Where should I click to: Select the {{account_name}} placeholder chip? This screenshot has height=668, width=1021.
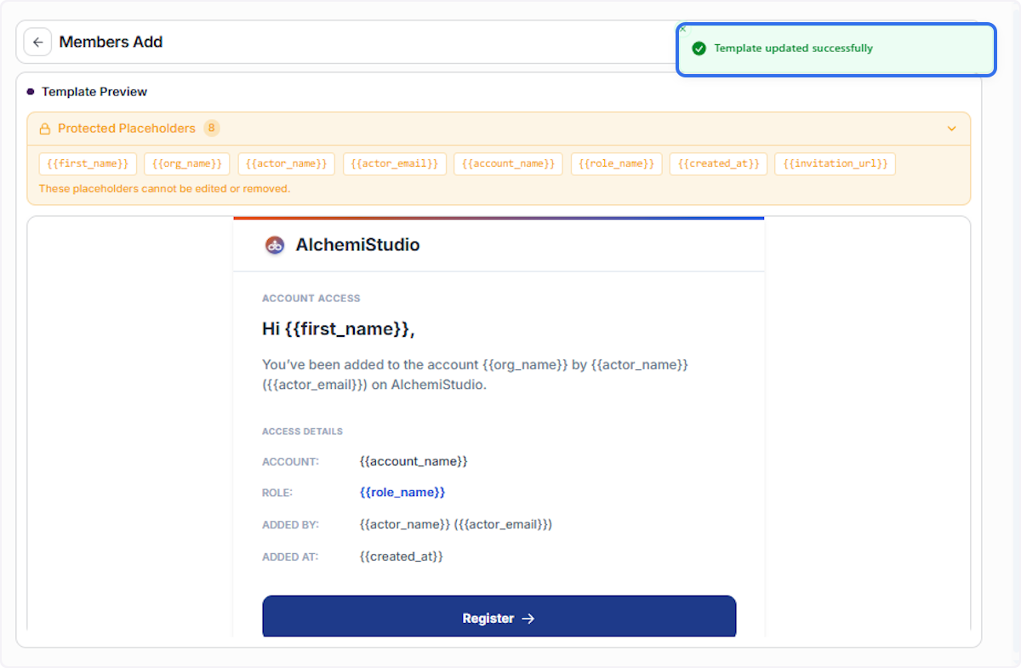(508, 163)
